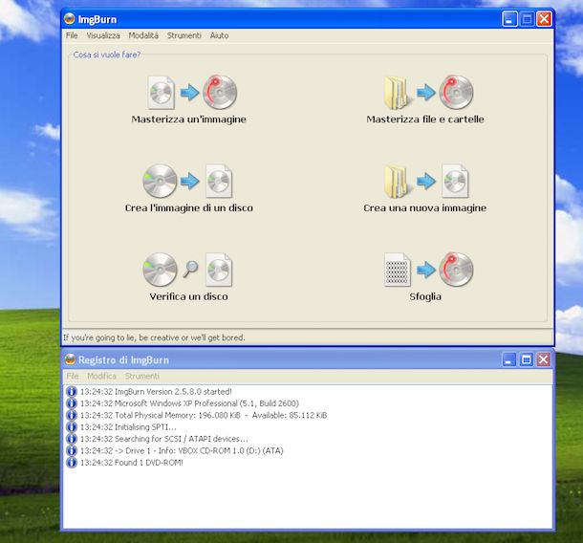The image size is (583, 543).
Task: Click info icon beside 'Initialising SPTI...'
Action: coord(71,427)
